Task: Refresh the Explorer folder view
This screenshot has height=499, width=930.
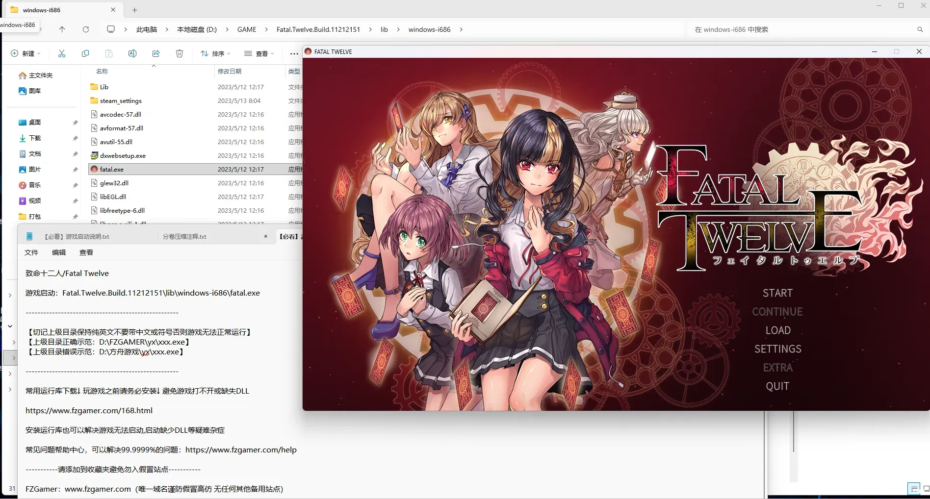Action: point(86,29)
